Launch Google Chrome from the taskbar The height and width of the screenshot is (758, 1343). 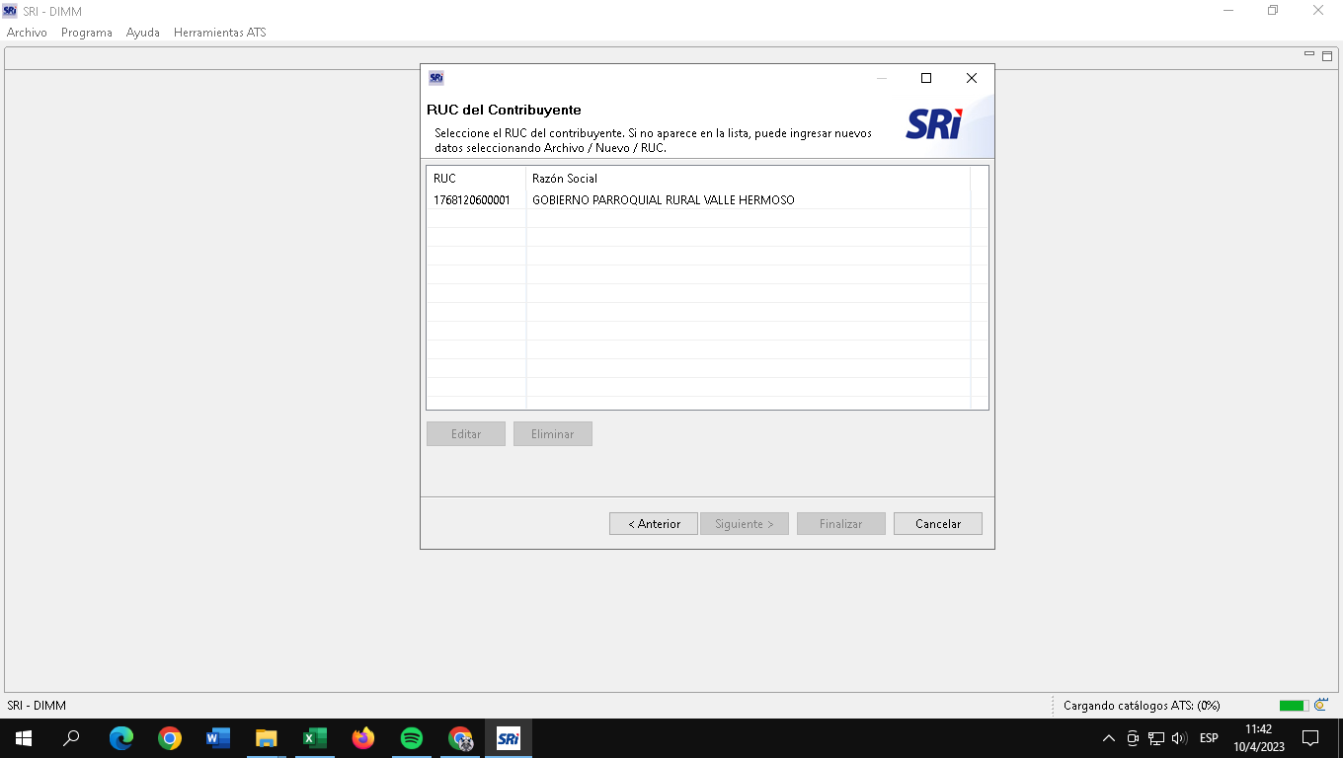click(170, 738)
